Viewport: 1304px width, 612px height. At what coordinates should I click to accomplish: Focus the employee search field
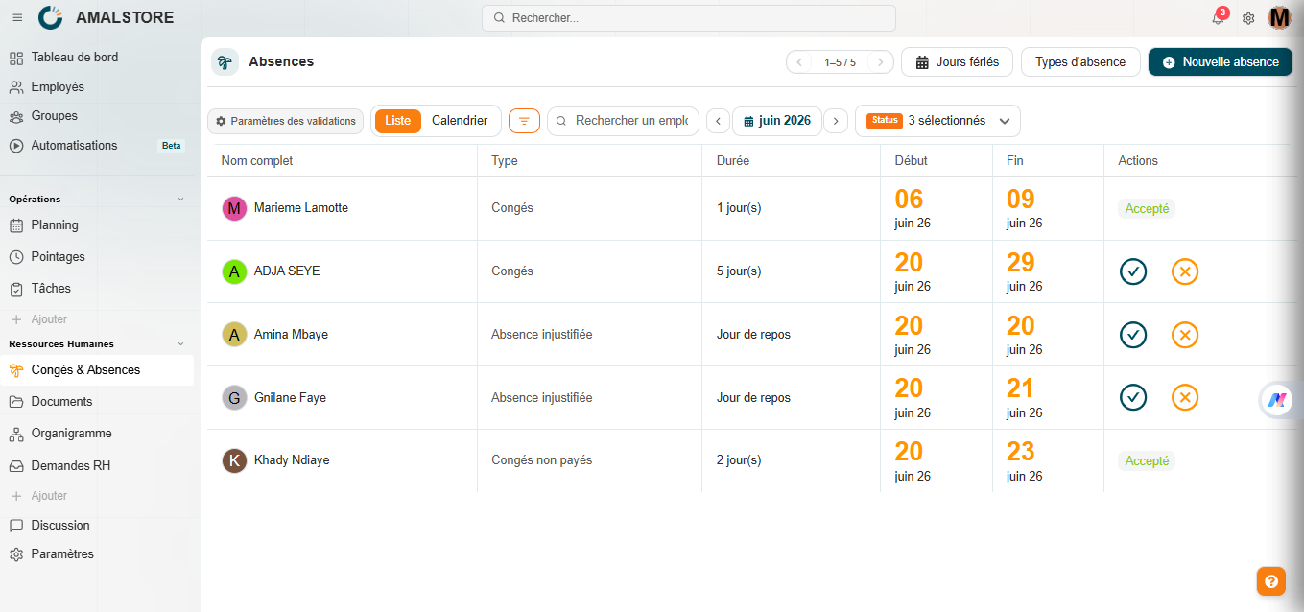pyautogui.click(x=623, y=121)
